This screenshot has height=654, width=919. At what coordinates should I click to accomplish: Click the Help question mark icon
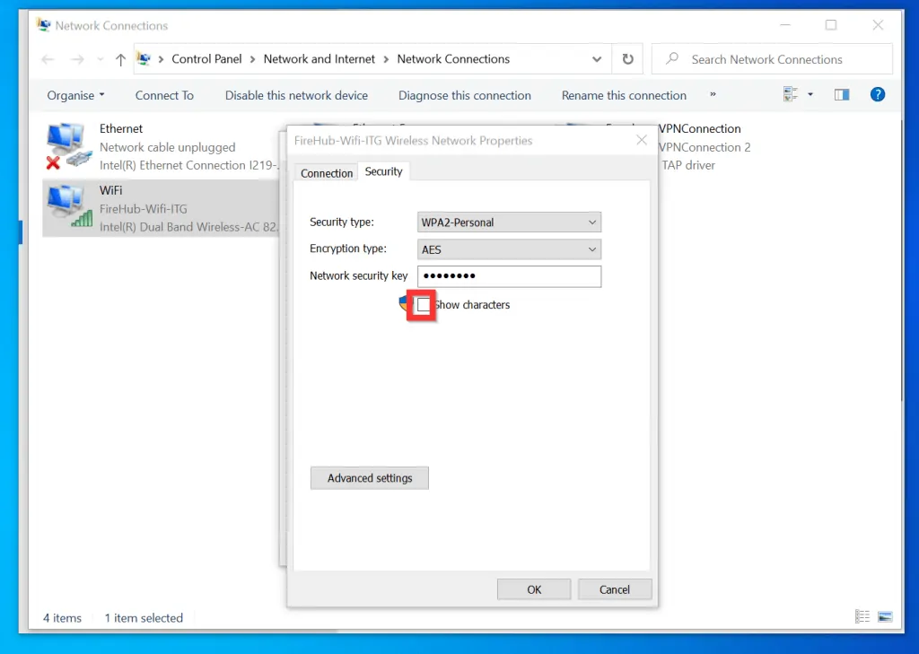(878, 95)
